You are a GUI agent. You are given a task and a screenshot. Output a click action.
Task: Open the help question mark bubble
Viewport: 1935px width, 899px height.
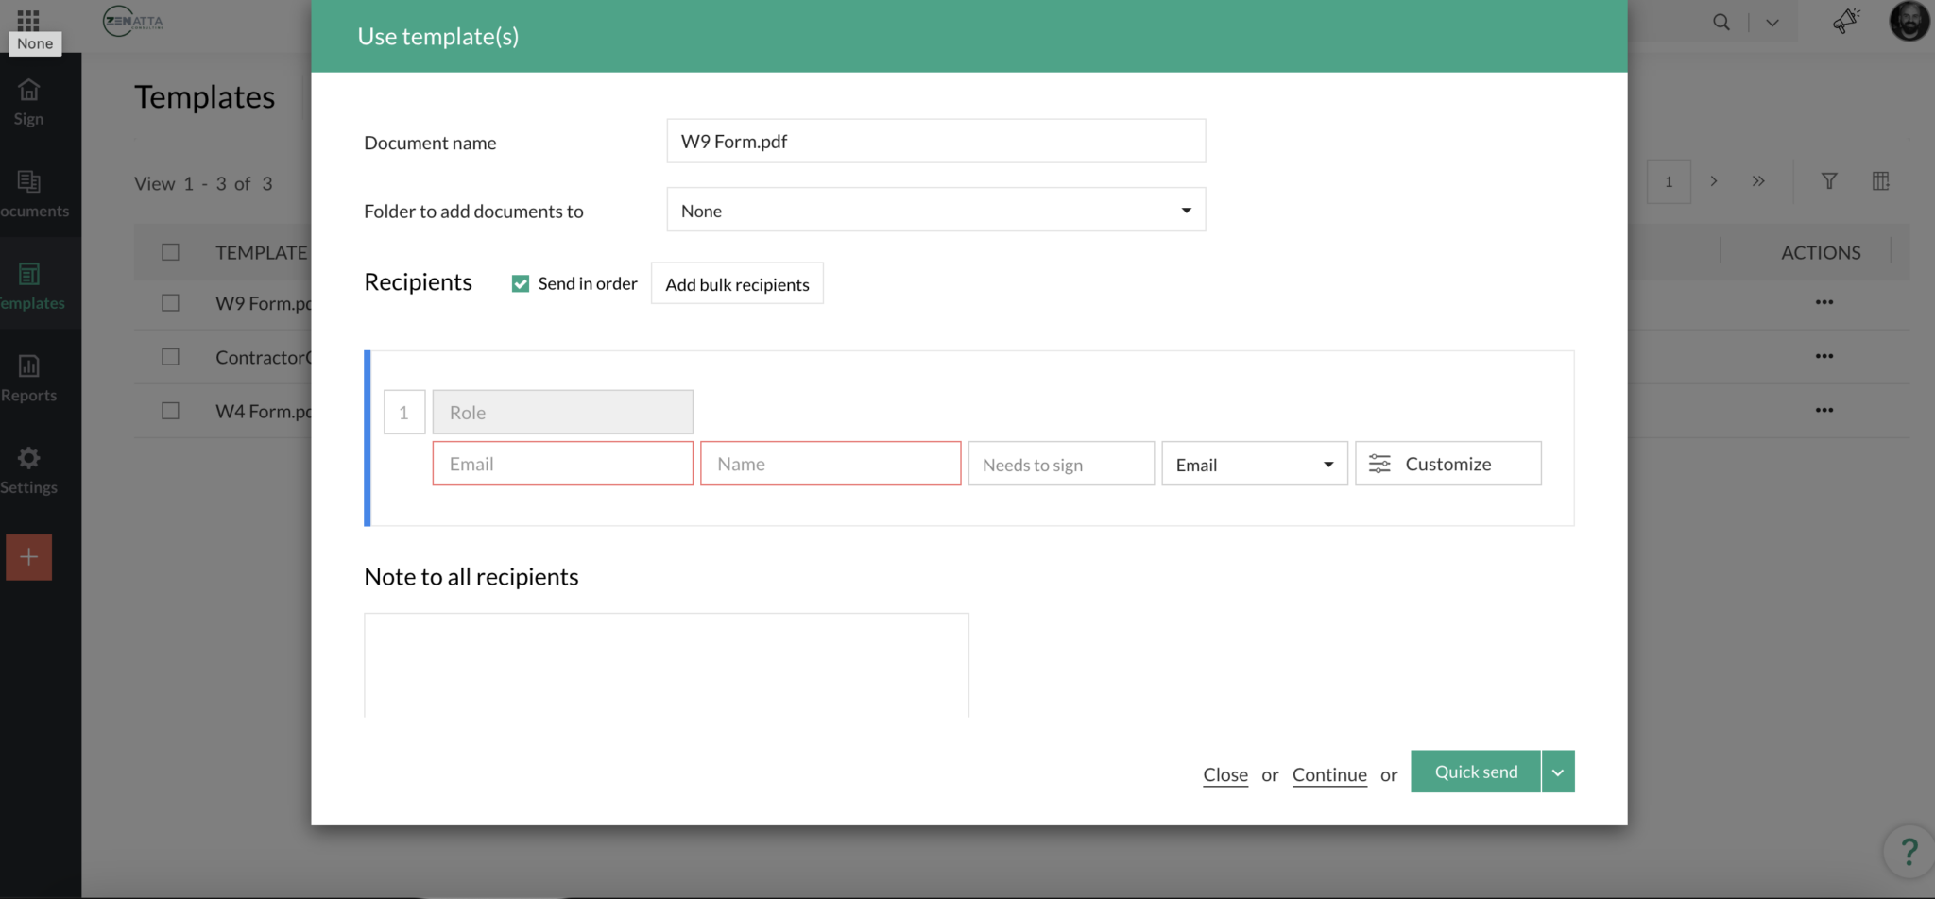1908,851
